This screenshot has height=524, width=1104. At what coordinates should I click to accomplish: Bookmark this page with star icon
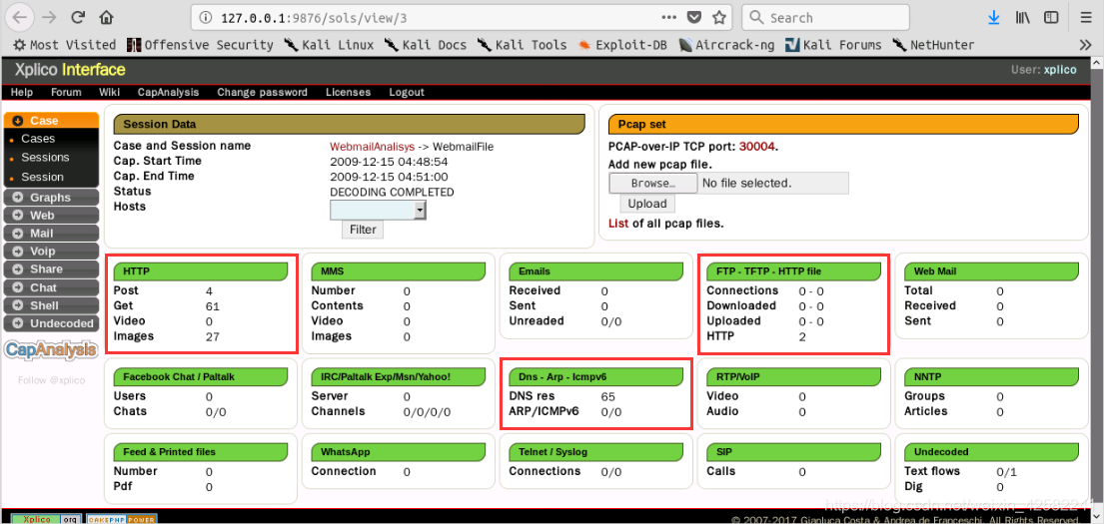719,18
